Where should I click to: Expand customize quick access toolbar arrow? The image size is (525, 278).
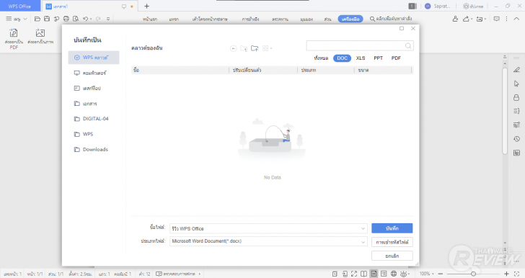click(x=108, y=19)
